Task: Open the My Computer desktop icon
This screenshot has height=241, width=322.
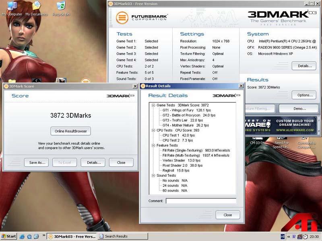Action: click(12, 7)
